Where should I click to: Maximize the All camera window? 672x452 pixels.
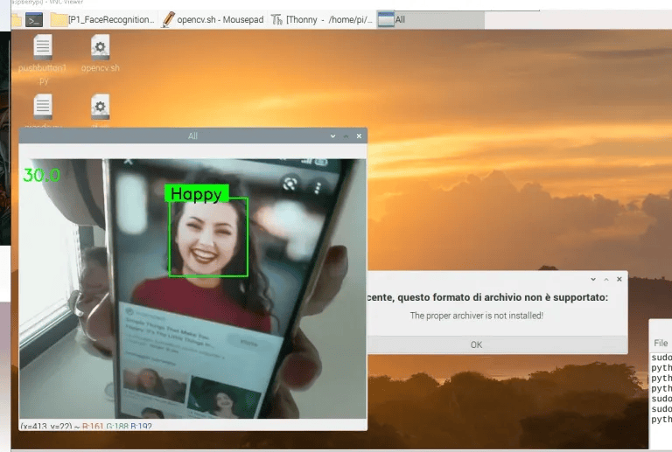pos(346,136)
